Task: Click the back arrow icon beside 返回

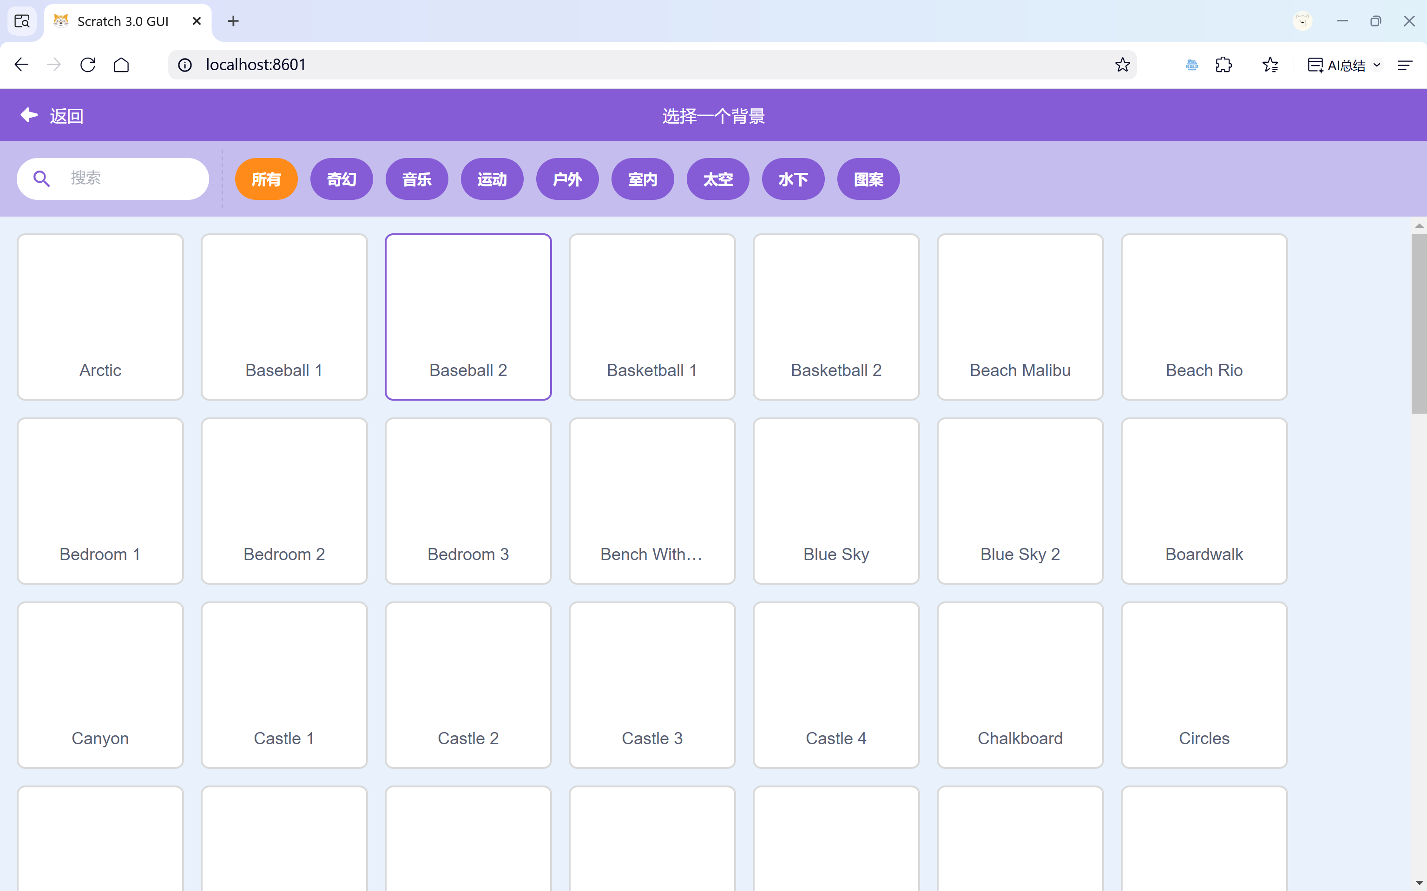Action: tap(29, 115)
